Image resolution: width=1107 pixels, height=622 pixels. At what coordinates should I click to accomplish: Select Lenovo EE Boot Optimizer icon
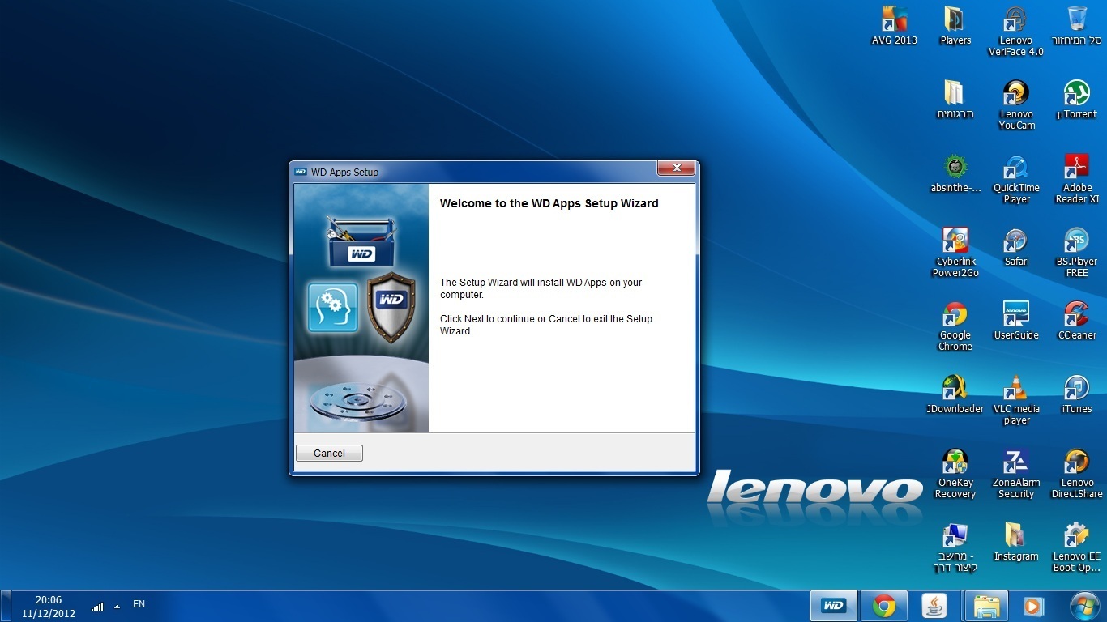[x=1077, y=547]
